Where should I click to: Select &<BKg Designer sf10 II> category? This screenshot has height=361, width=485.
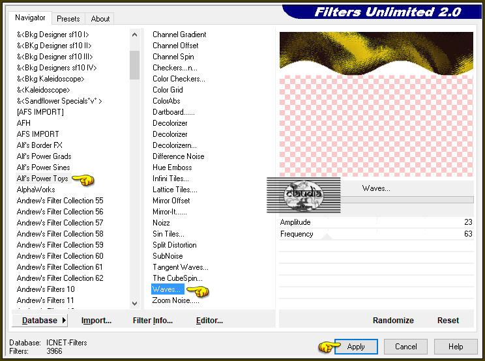(54, 46)
